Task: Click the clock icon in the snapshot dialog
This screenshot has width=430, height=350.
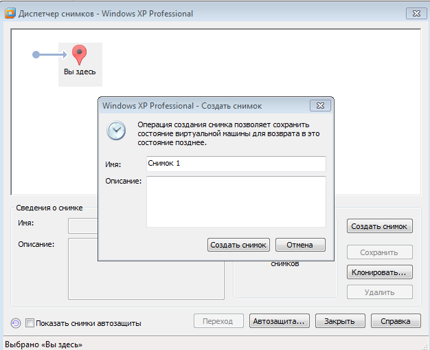Action: coord(116,131)
